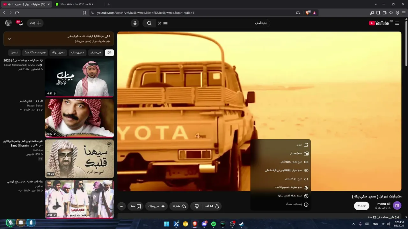
Task: Open the Brave Shields lion icon
Action: point(307,13)
